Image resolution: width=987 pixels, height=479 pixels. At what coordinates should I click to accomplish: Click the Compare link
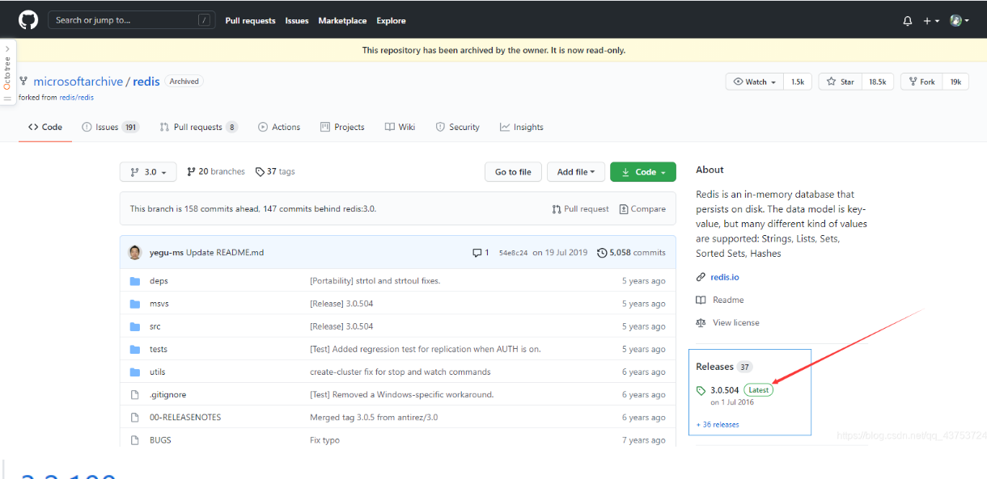pyautogui.click(x=642, y=208)
